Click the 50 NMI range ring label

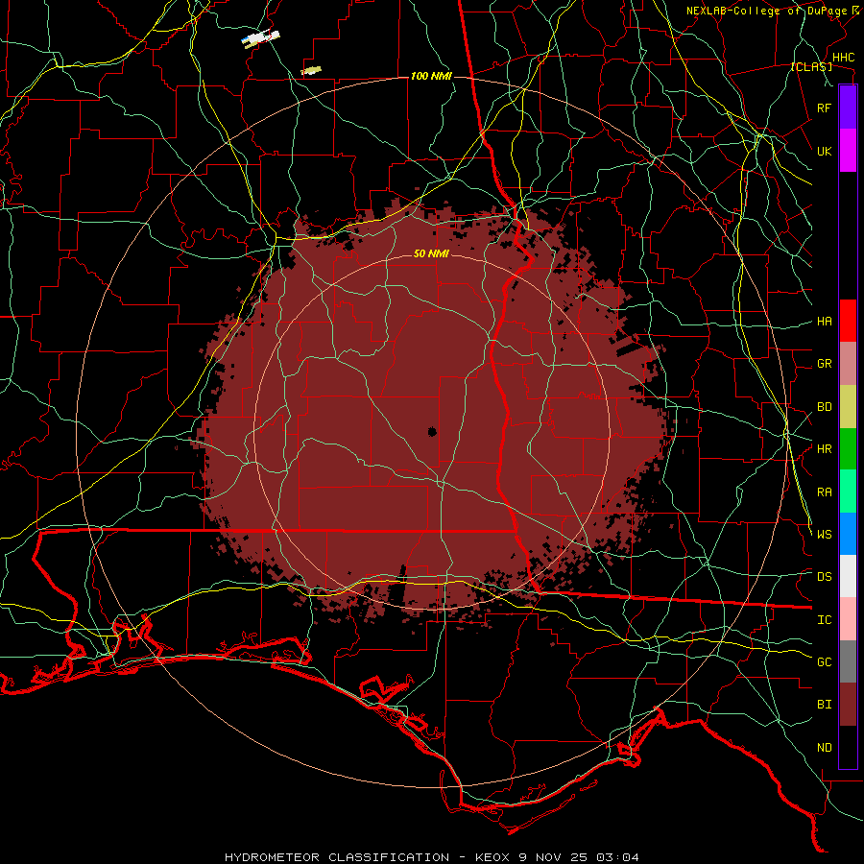pyautogui.click(x=431, y=253)
